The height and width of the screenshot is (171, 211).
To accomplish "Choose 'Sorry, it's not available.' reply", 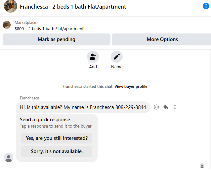I will pos(57,151).
